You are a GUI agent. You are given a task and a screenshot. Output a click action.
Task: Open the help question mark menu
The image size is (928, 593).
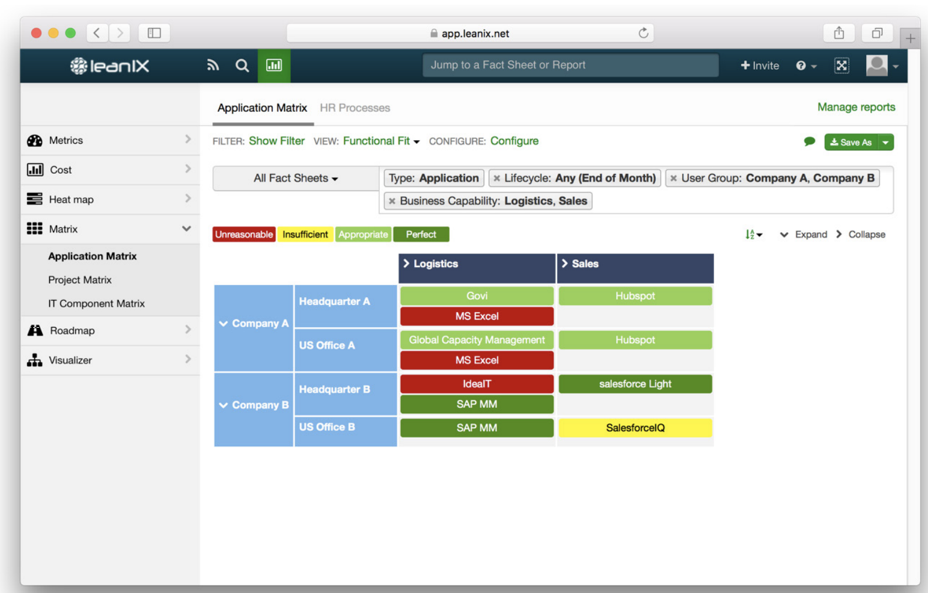[x=806, y=66]
